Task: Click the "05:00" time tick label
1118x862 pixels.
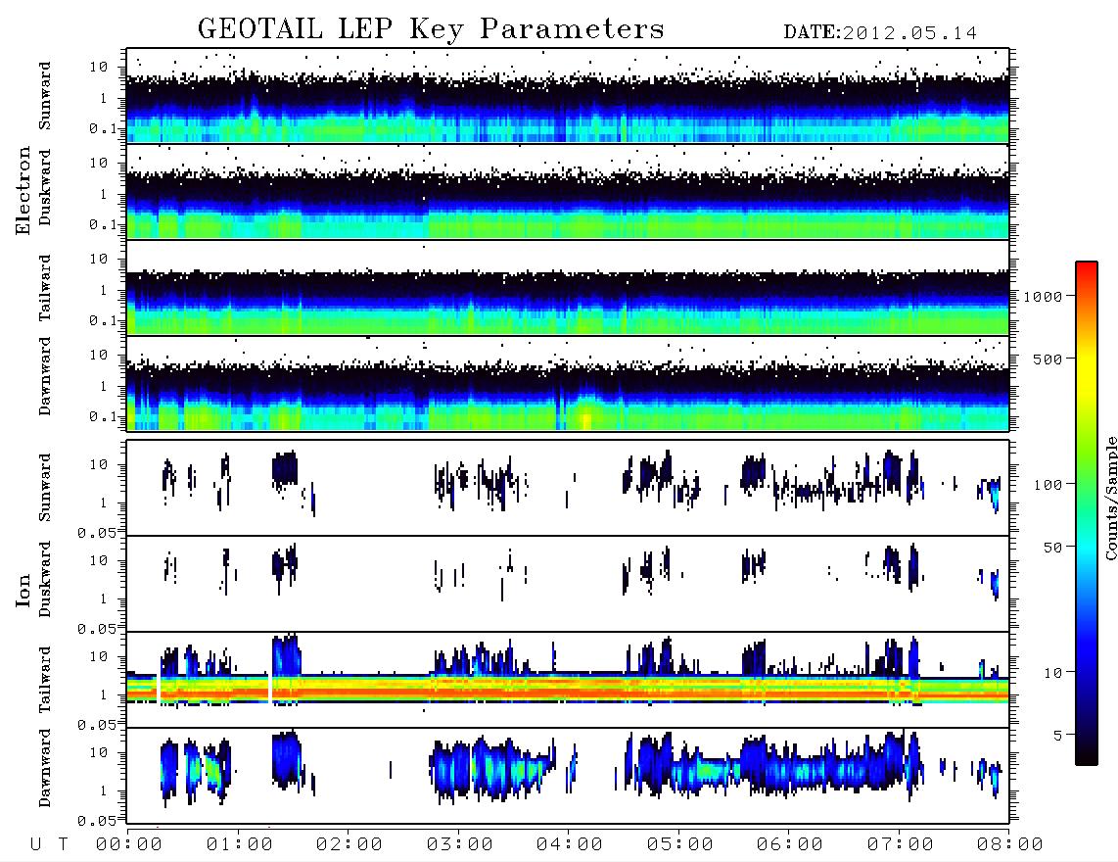Action: click(680, 845)
